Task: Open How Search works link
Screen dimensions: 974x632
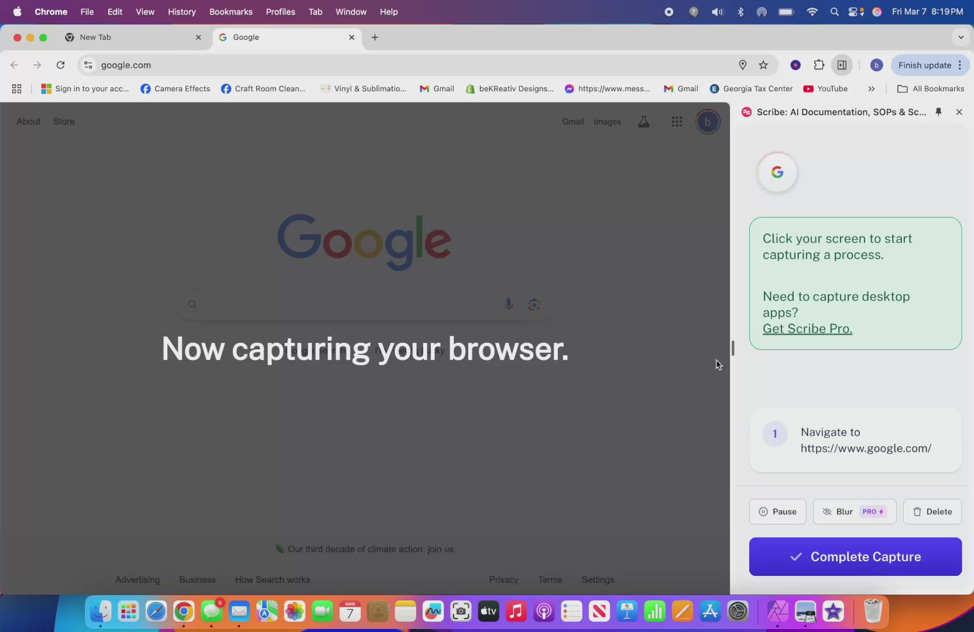Action: click(x=272, y=580)
